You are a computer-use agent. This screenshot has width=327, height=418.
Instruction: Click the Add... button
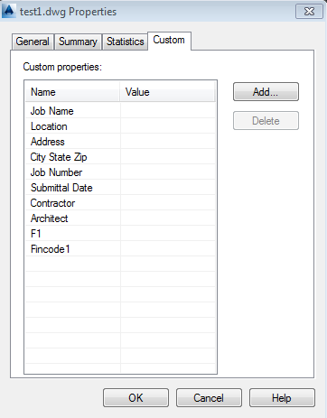pyautogui.click(x=266, y=92)
